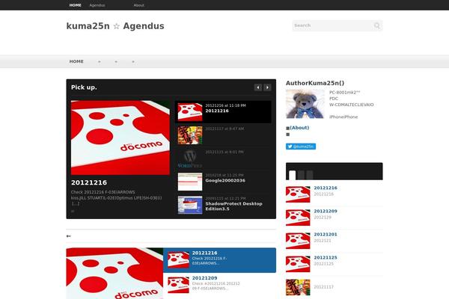Open the WordPress logo thumbnail in Pick up
Image resolution: width=449 pixels, height=299 pixels.
tap(190, 158)
